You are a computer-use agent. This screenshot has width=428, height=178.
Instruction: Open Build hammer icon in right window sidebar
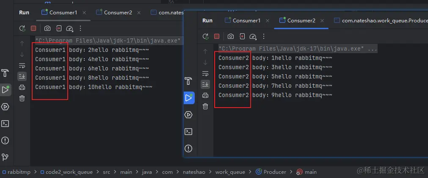[189, 81]
